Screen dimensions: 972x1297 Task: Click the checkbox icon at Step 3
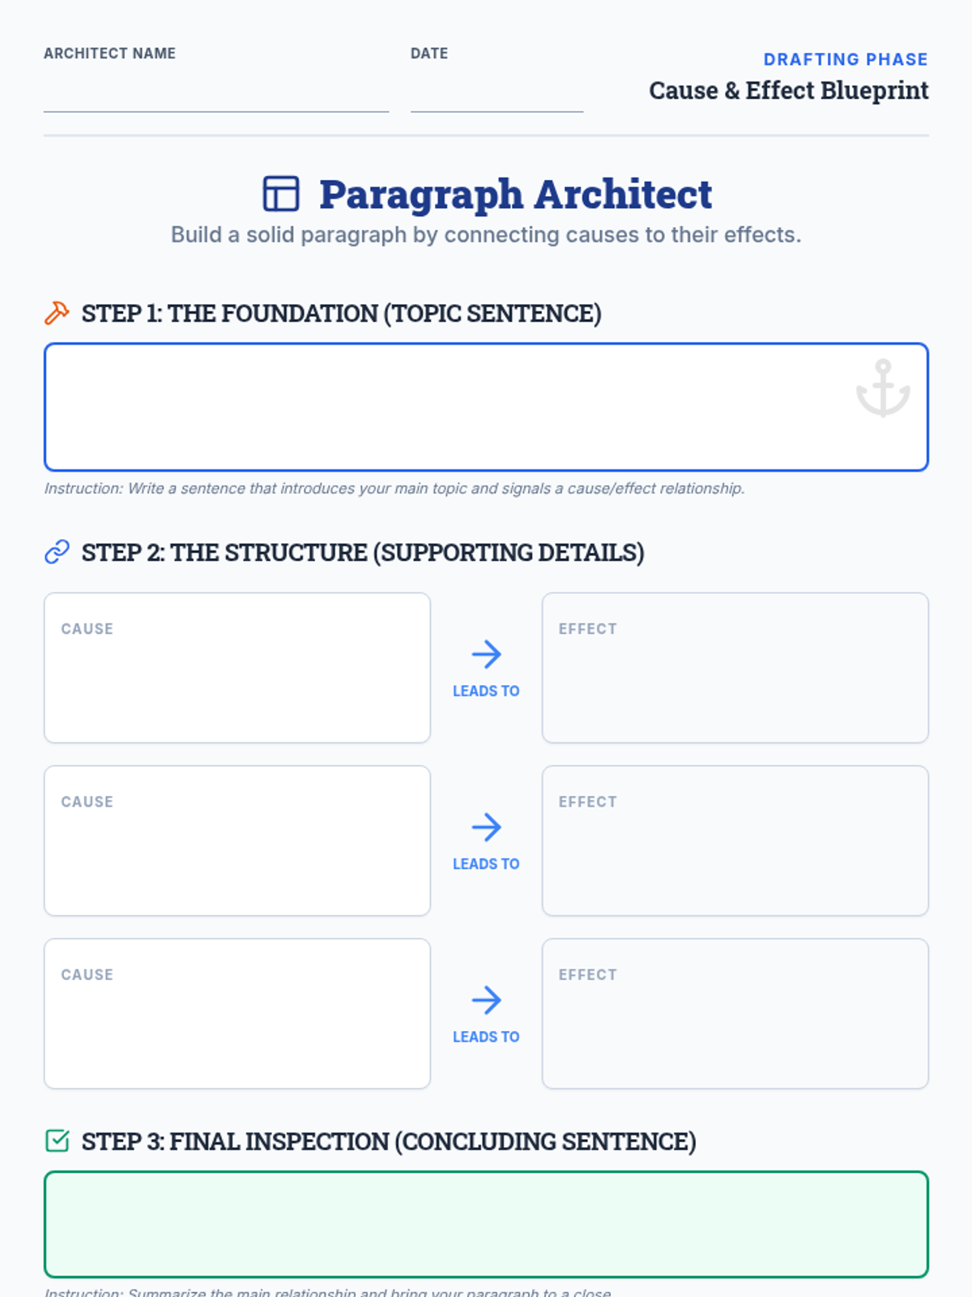pos(57,1141)
